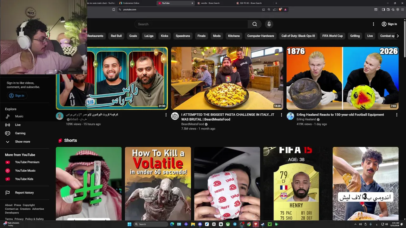Open BeardMeatsFood channel avatar
The image size is (406, 228).
pyautogui.click(x=175, y=116)
